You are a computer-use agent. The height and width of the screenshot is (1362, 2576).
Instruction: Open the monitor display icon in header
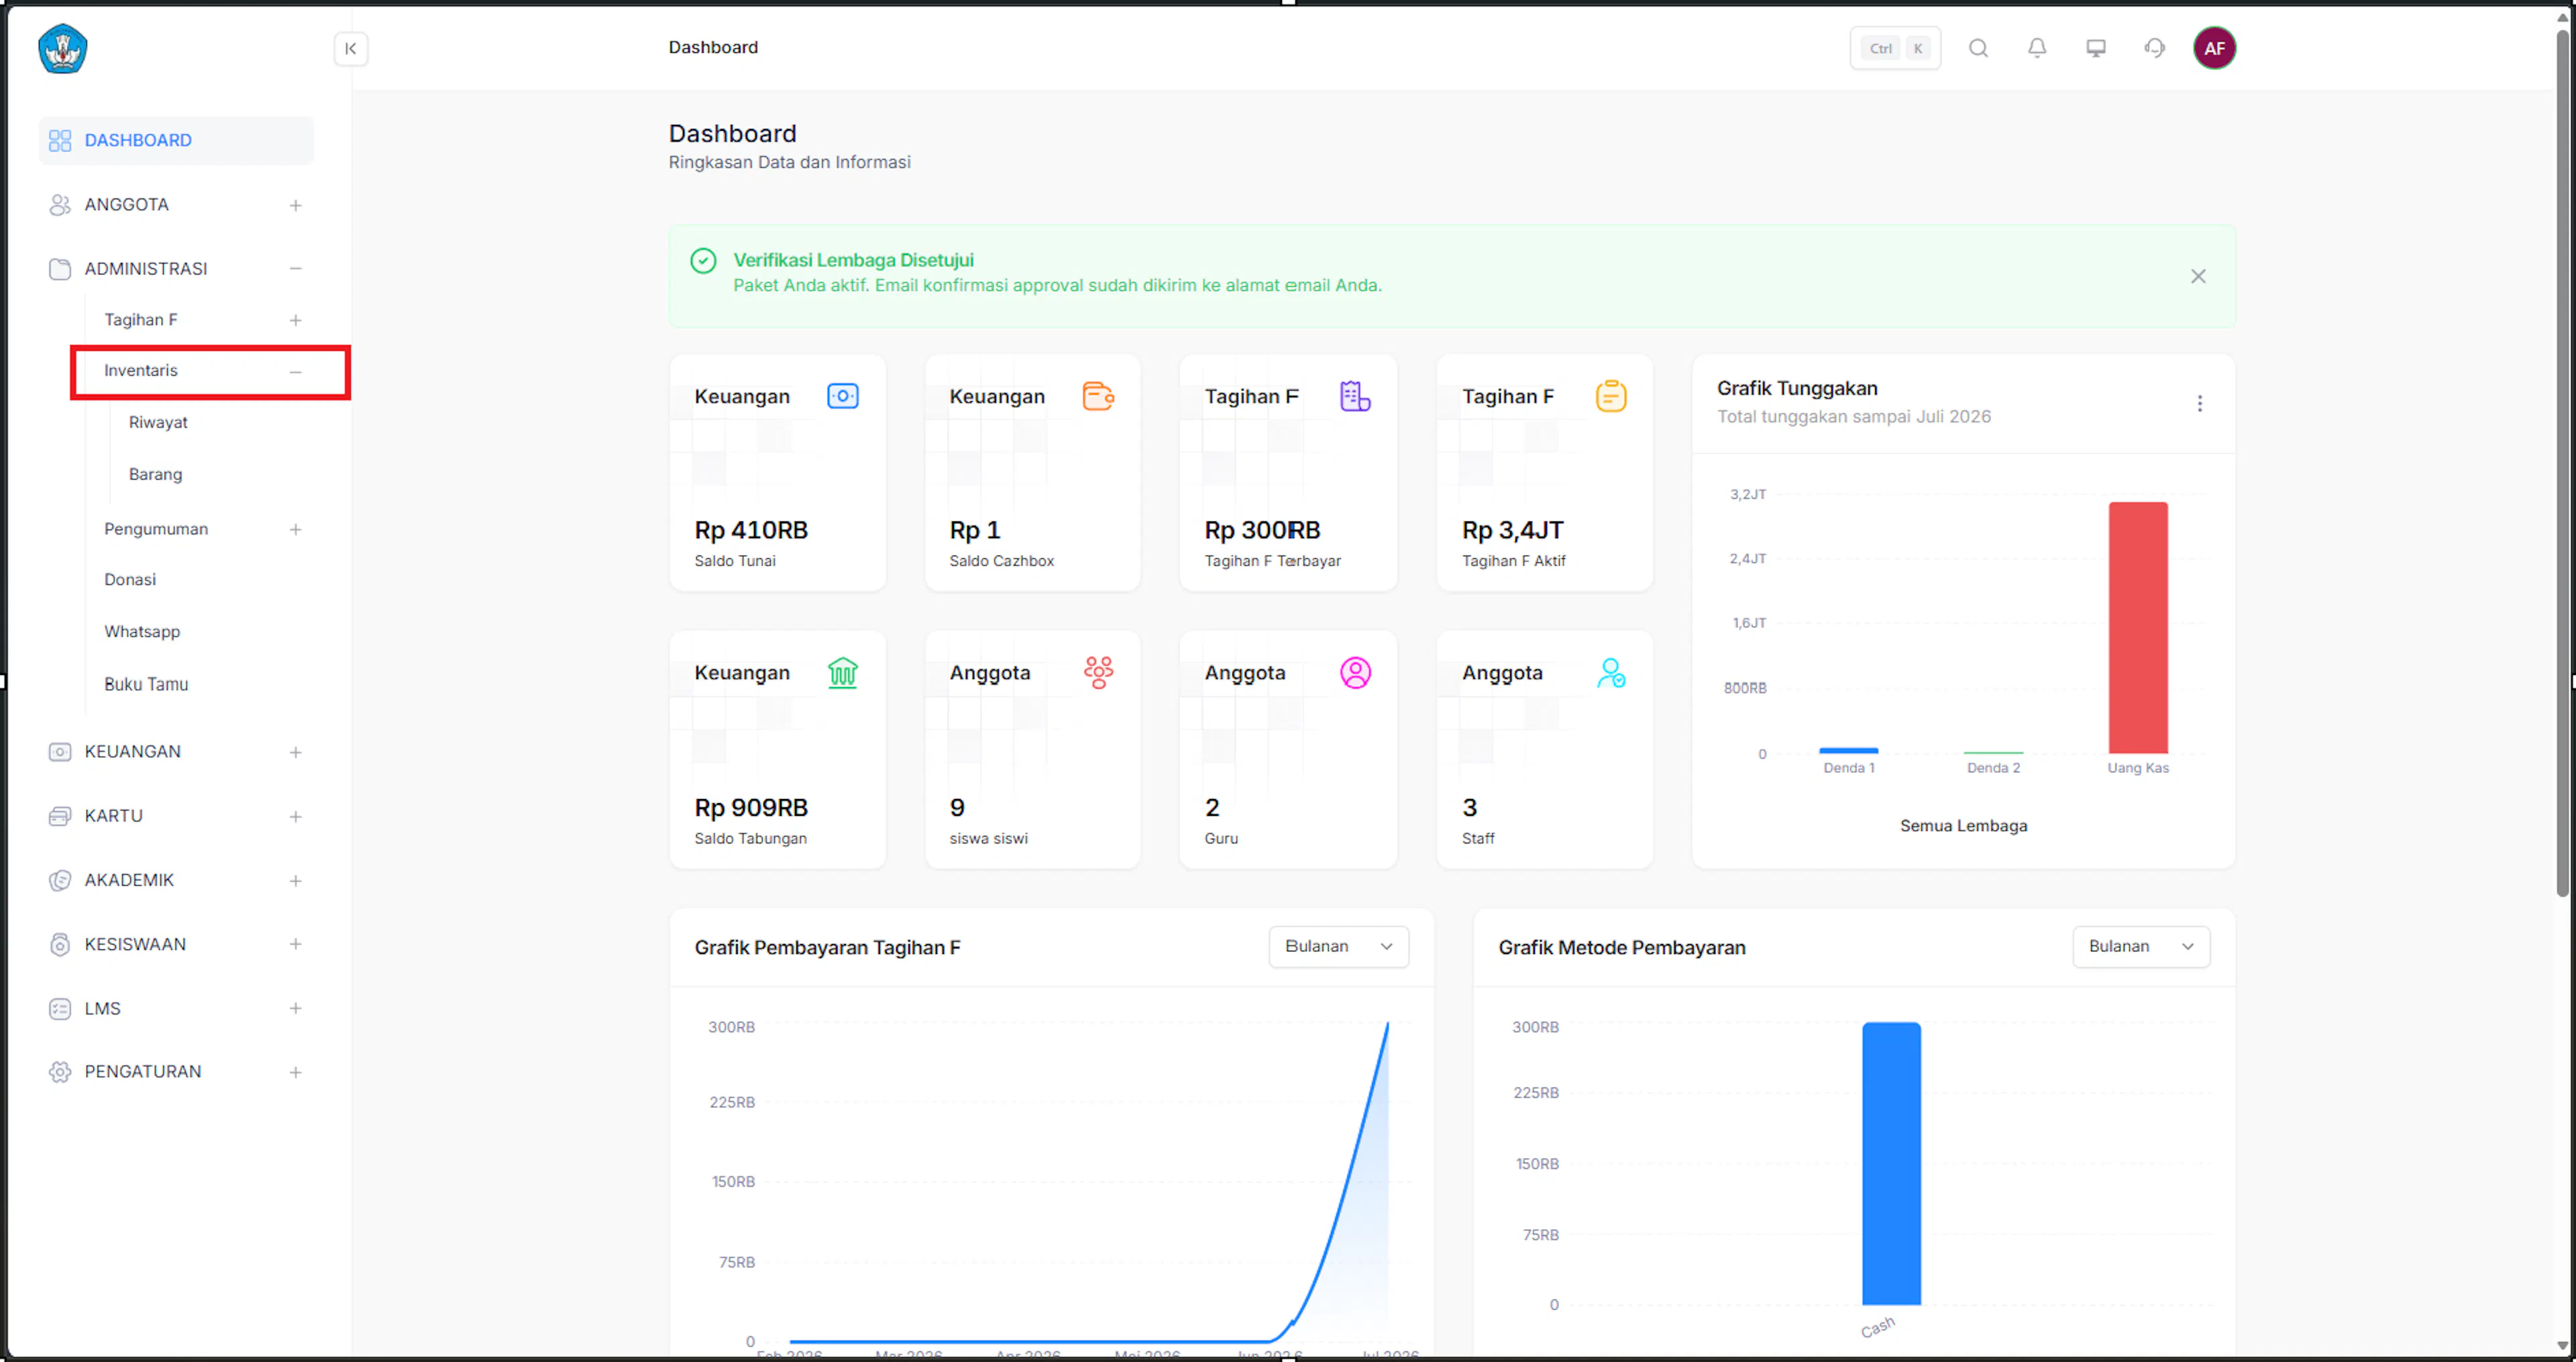click(2095, 48)
